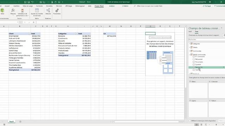Open the Formules ribbon tab
This screenshot has width=225, height=126.
pos(39,6)
